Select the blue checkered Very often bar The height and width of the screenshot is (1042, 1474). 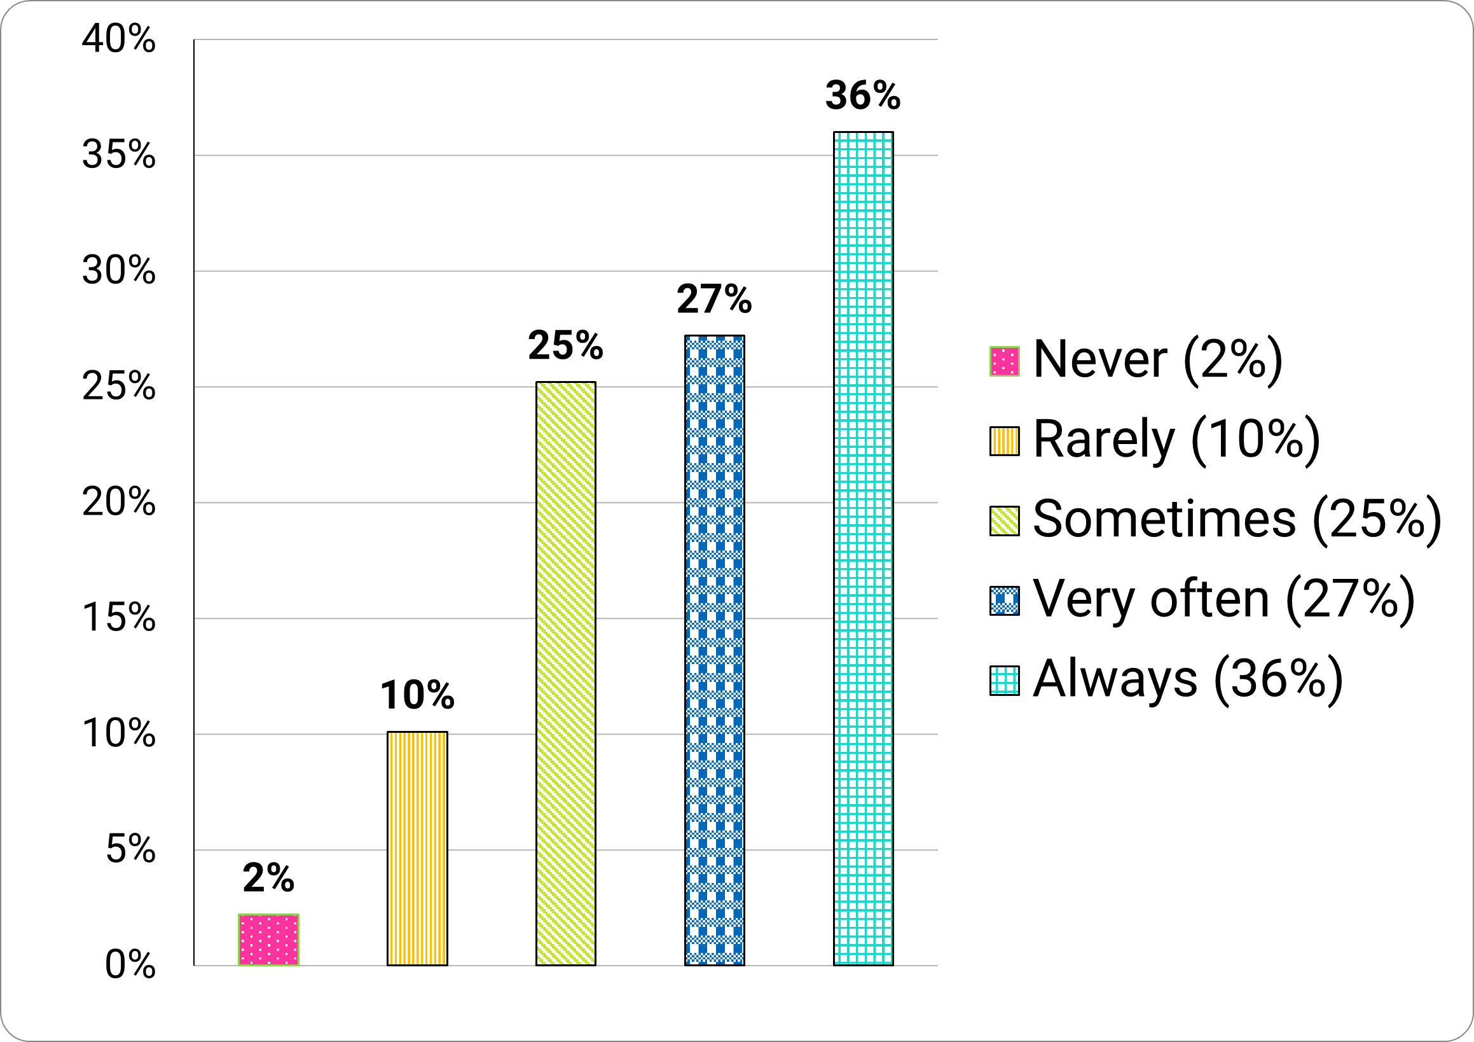715,650
